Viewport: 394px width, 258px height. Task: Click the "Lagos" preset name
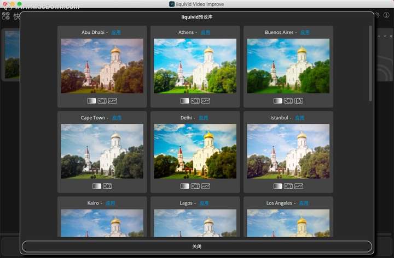coord(186,203)
